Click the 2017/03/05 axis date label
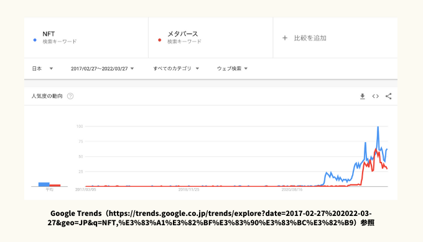 (x=85, y=189)
